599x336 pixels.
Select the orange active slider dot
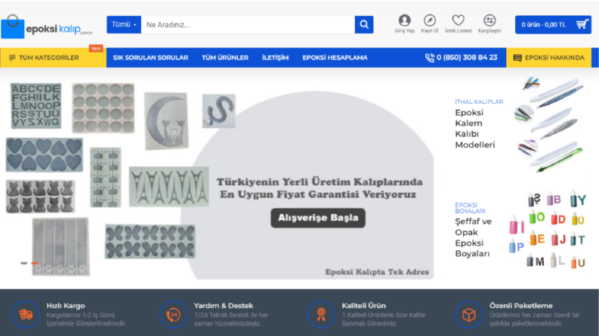click(x=35, y=263)
